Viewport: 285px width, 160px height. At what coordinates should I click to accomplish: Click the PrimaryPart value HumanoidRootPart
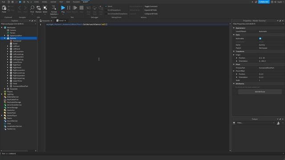coord(266,68)
